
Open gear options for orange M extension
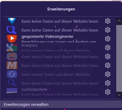click(x=108, y=65)
